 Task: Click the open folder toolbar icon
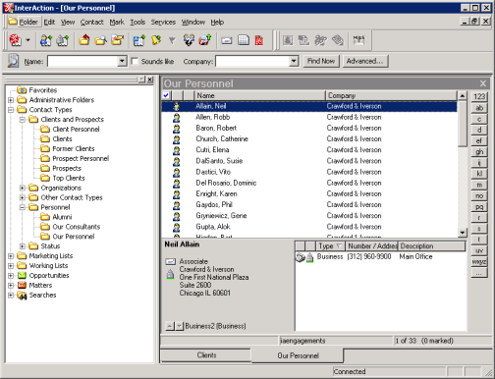[117, 40]
